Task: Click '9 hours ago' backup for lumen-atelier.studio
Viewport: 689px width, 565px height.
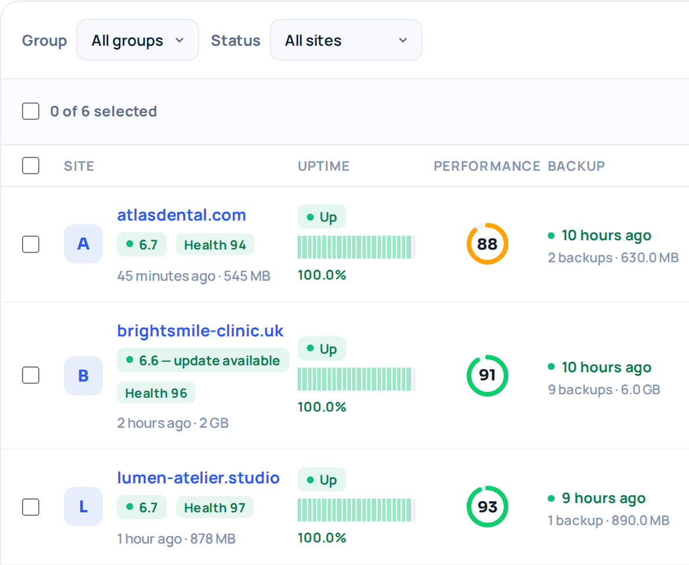Action: tap(603, 498)
